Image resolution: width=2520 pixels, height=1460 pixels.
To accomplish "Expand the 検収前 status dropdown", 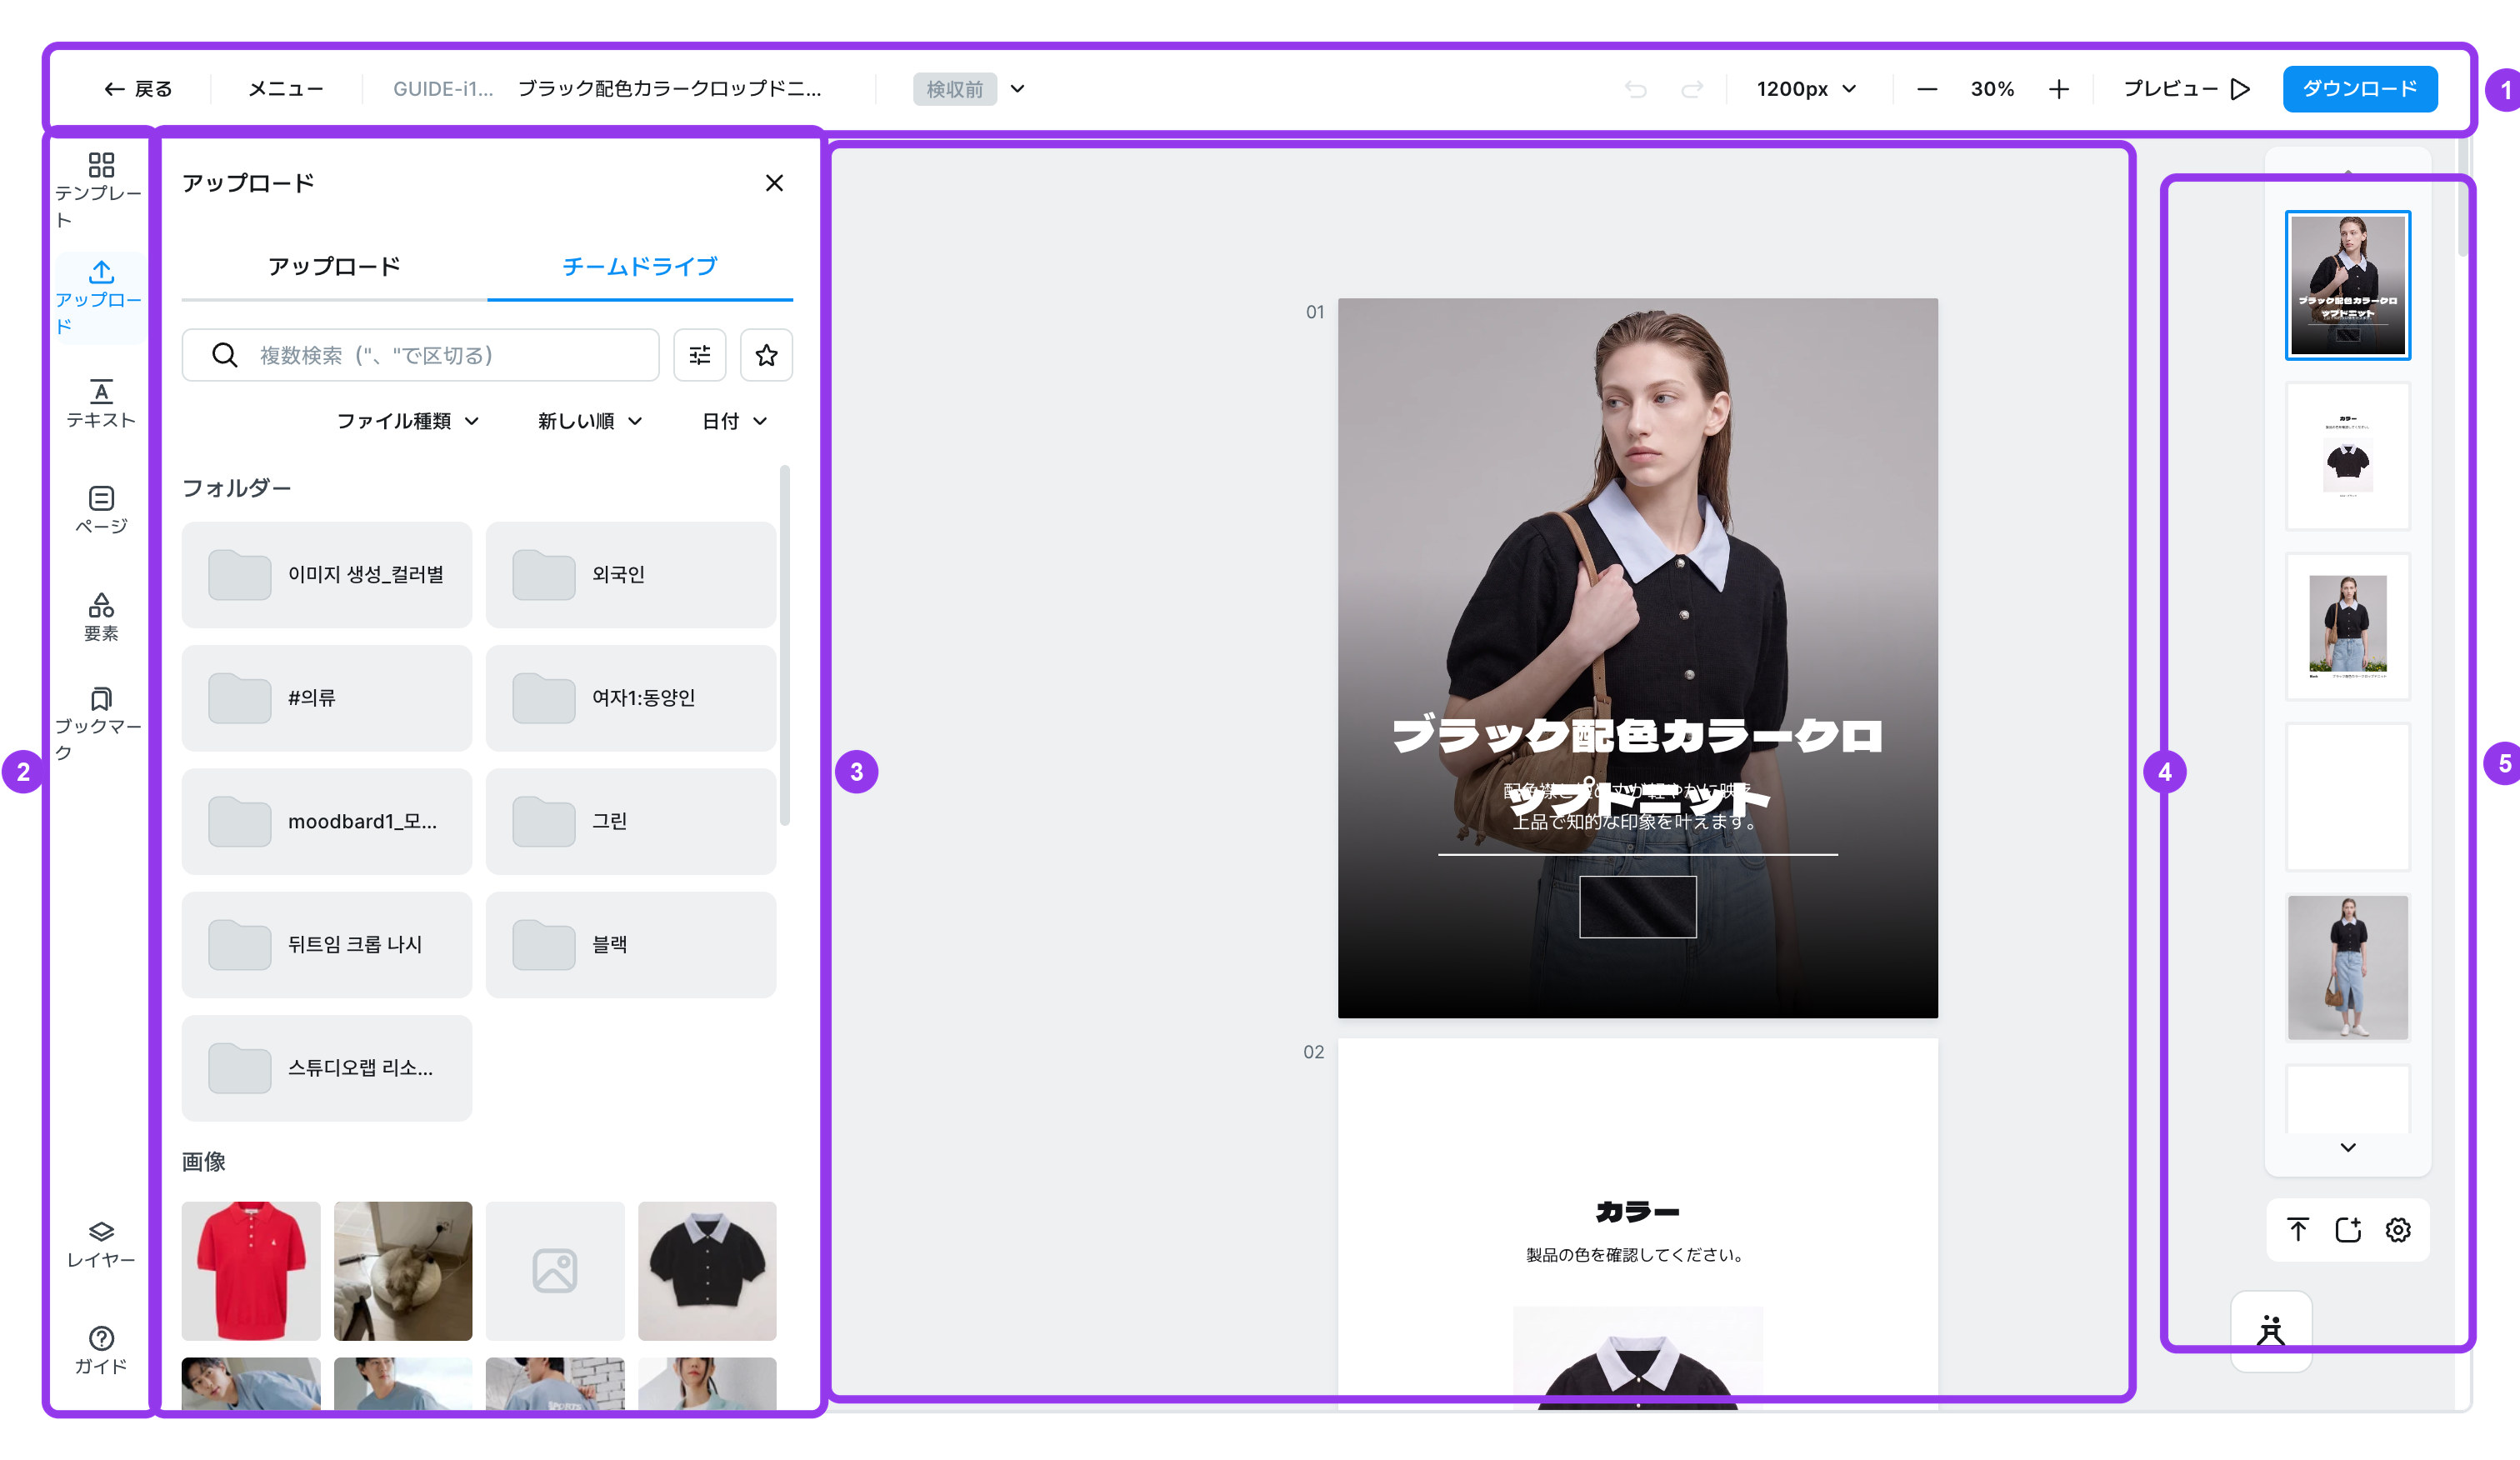I will click(x=970, y=89).
